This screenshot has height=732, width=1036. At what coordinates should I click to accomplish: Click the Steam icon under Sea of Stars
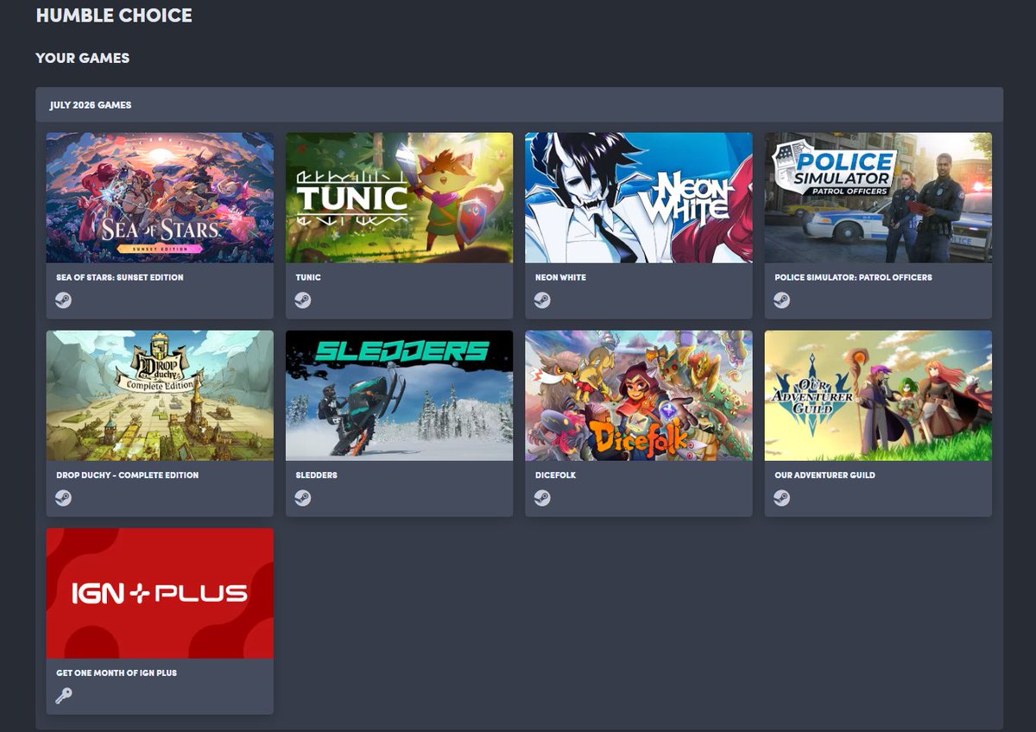pos(63,300)
